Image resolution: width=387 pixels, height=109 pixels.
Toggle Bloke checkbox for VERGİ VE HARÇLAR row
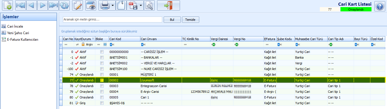pos(102,63)
